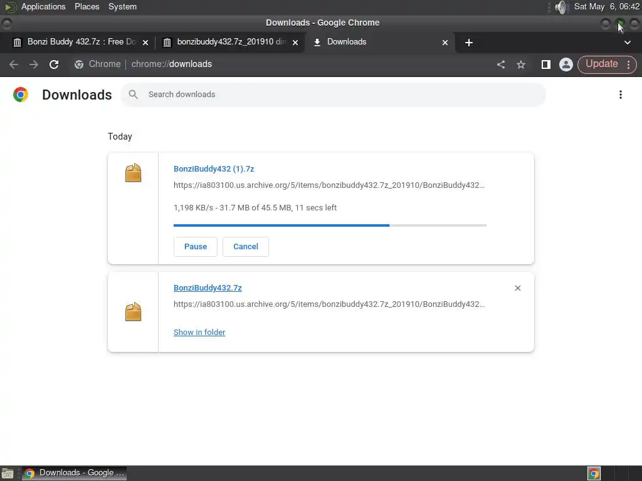The image size is (642, 481).
Task: Expand the tab search chevron
Action: [627, 42]
